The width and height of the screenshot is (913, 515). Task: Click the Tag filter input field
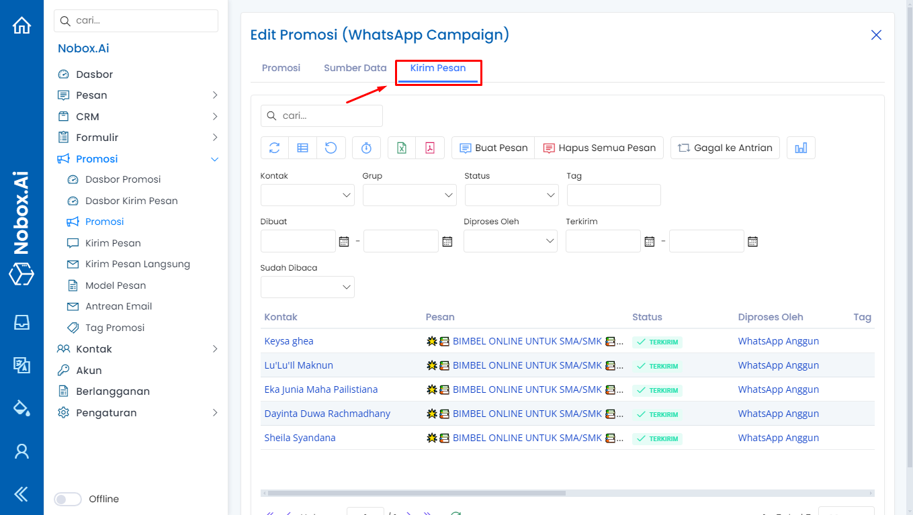pos(613,195)
